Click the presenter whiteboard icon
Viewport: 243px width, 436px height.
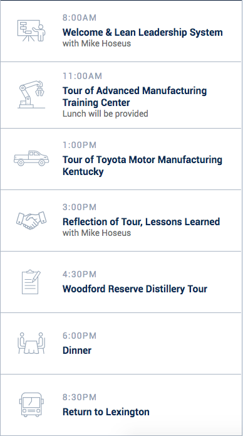31,31
